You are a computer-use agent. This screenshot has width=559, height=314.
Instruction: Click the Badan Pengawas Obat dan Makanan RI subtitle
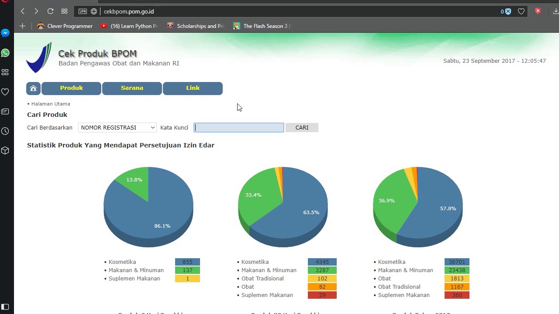click(119, 63)
